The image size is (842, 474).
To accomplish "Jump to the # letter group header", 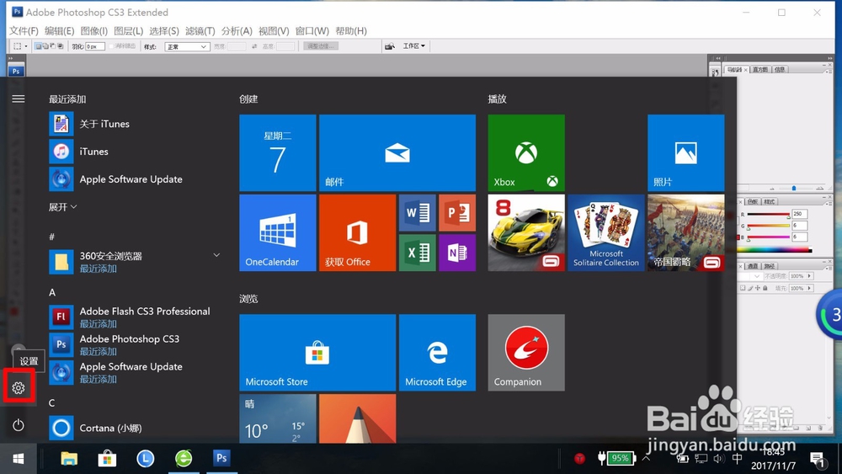I will click(x=51, y=237).
